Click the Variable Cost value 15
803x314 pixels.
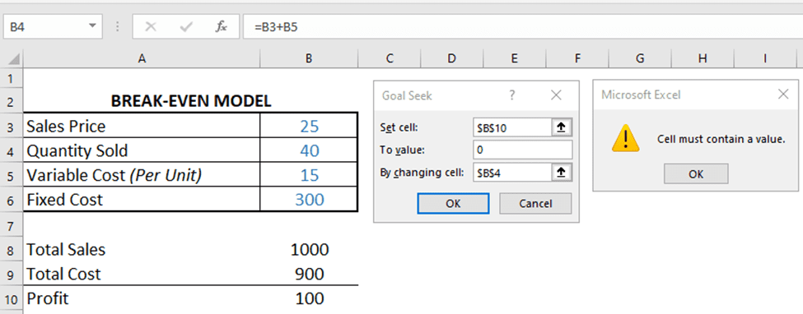coord(310,175)
